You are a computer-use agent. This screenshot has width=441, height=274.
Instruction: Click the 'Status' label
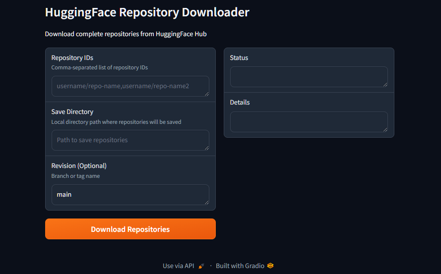239,57
